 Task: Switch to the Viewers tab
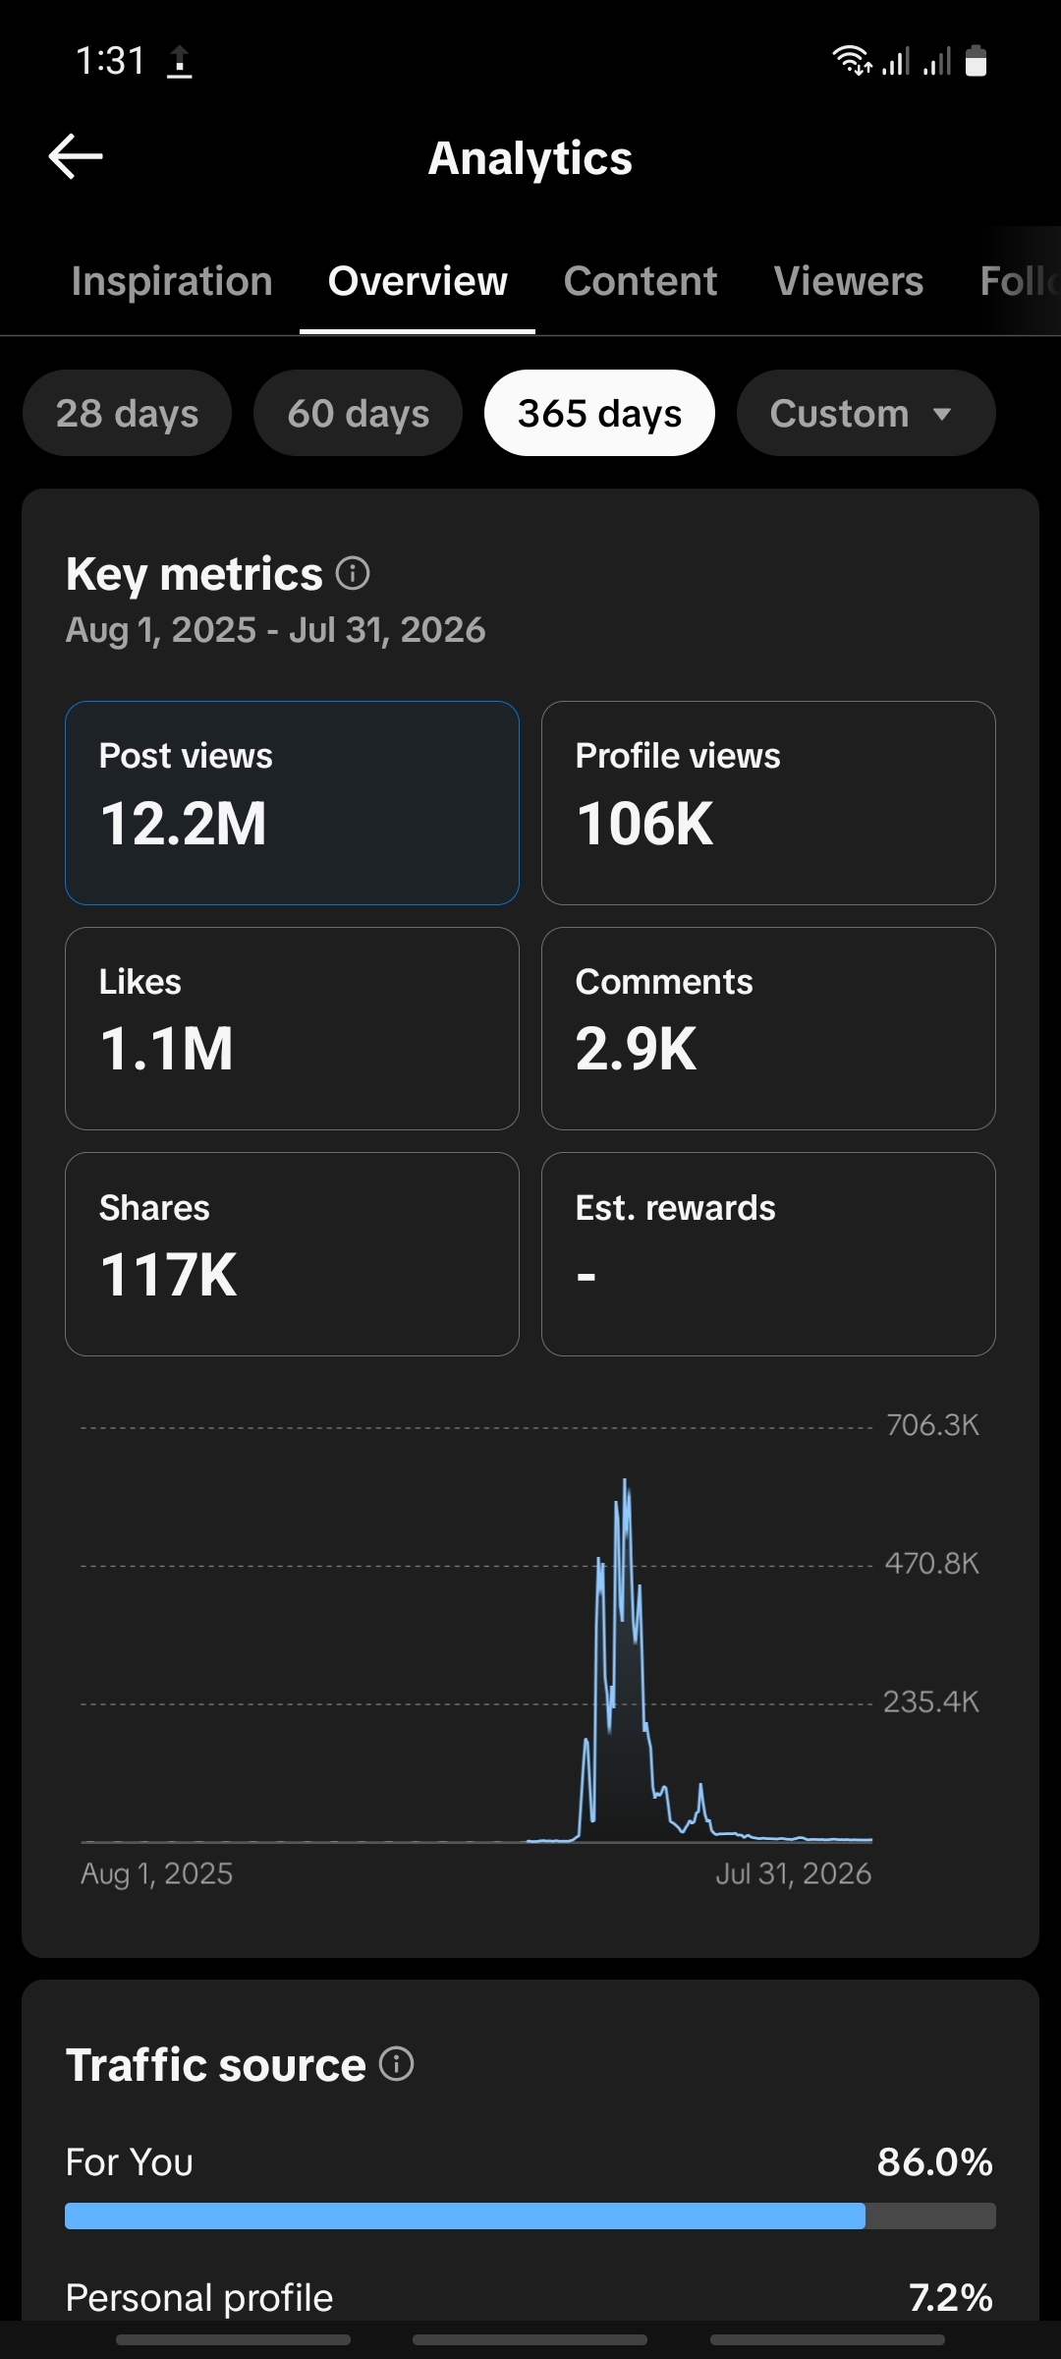[849, 281]
